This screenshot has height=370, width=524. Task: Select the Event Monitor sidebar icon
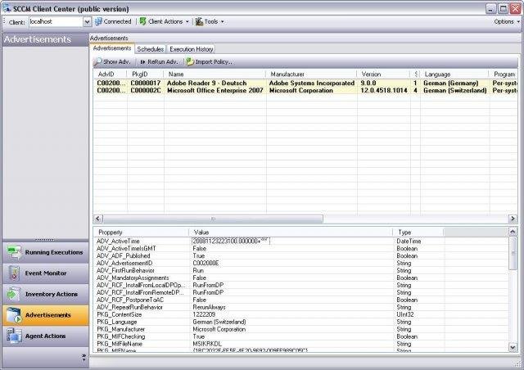(x=14, y=273)
